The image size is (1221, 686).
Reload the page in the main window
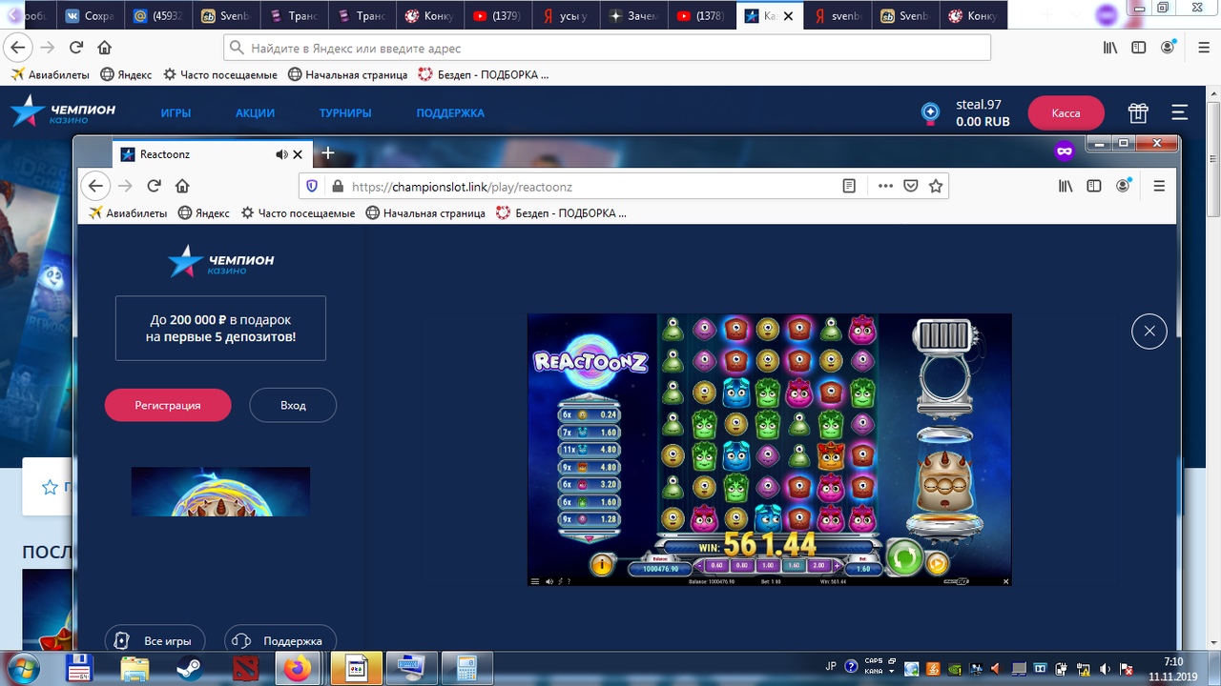click(76, 48)
